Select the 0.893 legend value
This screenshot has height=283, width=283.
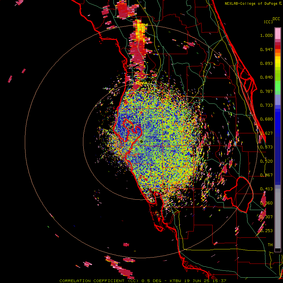[266, 63]
